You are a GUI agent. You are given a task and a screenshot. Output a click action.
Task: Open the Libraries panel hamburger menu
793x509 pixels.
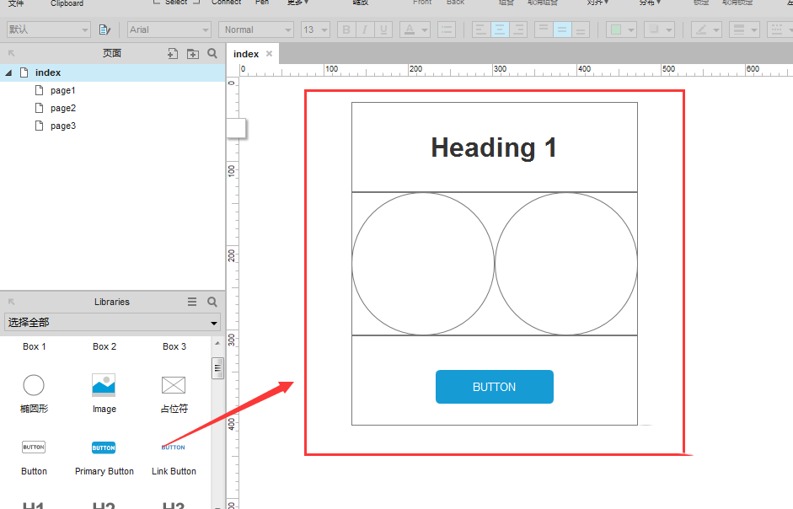pyautogui.click(x=192, y=302)
